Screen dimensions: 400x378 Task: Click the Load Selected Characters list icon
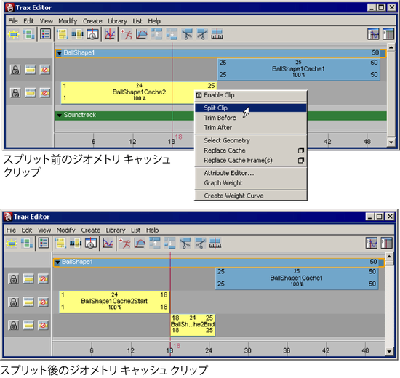[45, 34]
